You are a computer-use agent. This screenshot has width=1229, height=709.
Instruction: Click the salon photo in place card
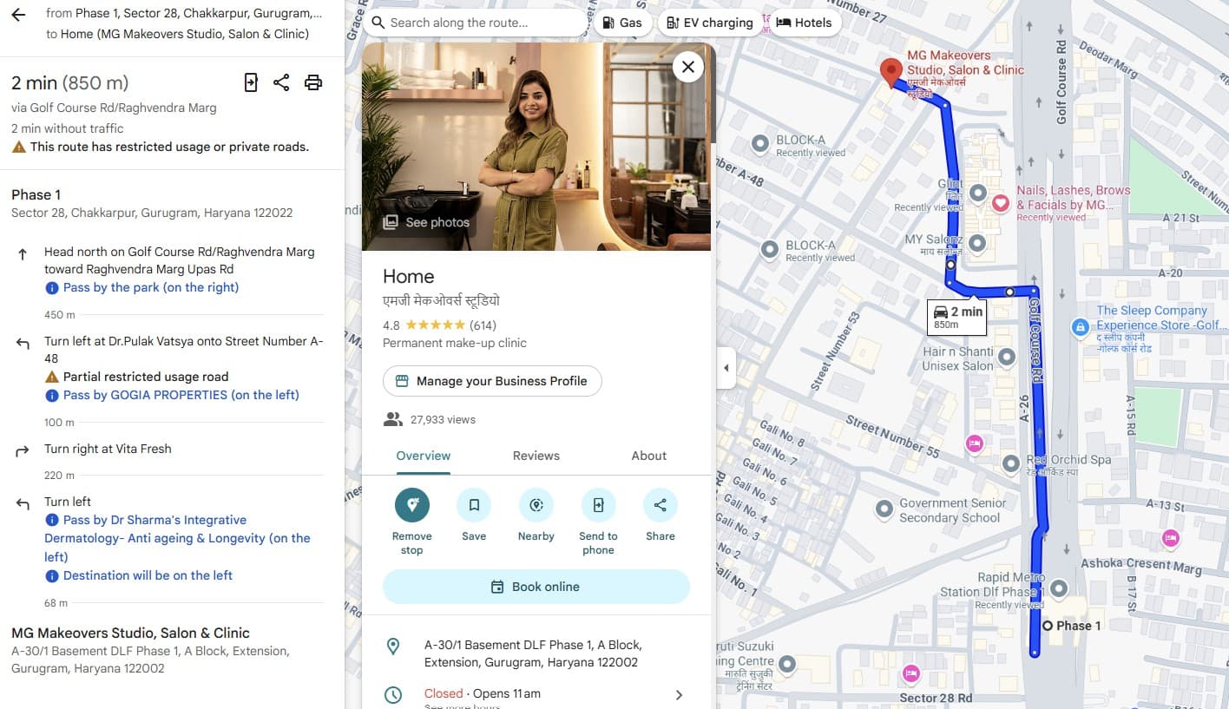(536, 148)
